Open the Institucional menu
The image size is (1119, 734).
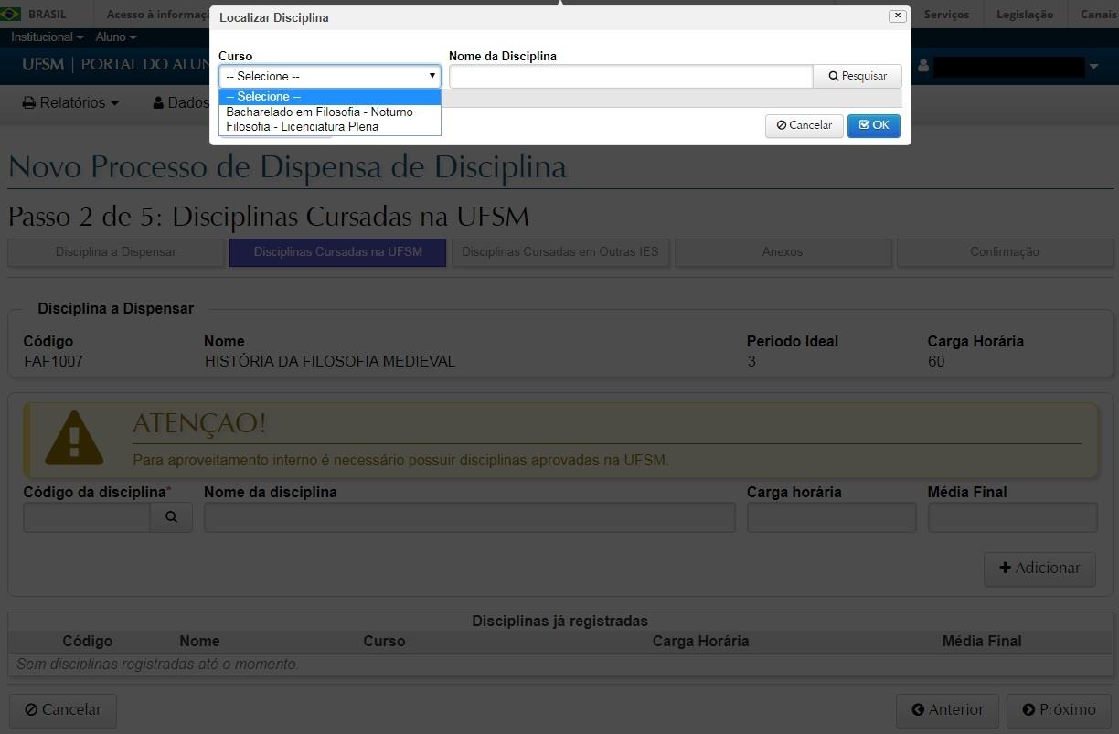click(47, 37)
